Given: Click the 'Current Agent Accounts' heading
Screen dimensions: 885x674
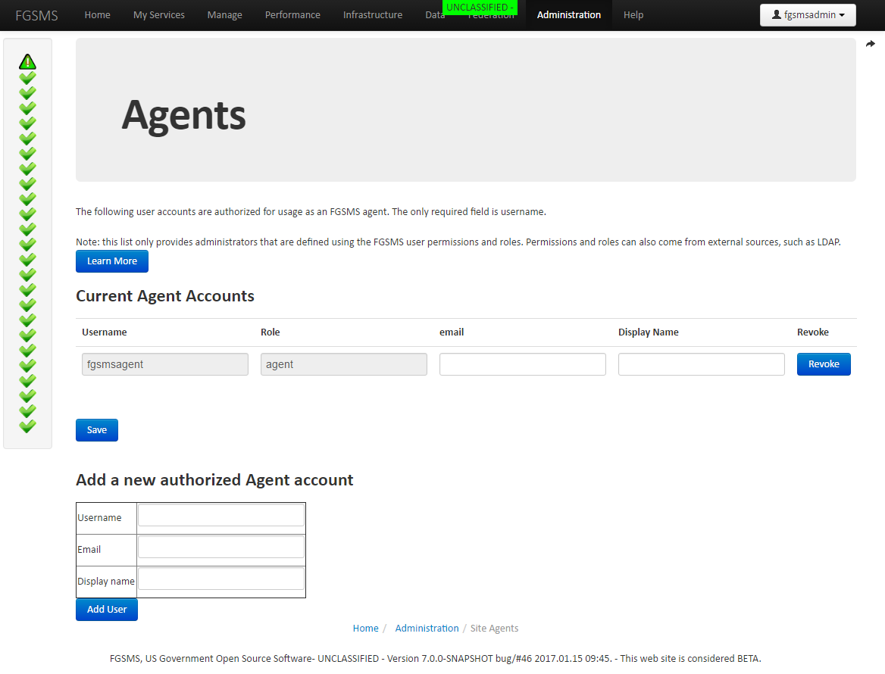Looking at the screenshot, I should (165, 296).
